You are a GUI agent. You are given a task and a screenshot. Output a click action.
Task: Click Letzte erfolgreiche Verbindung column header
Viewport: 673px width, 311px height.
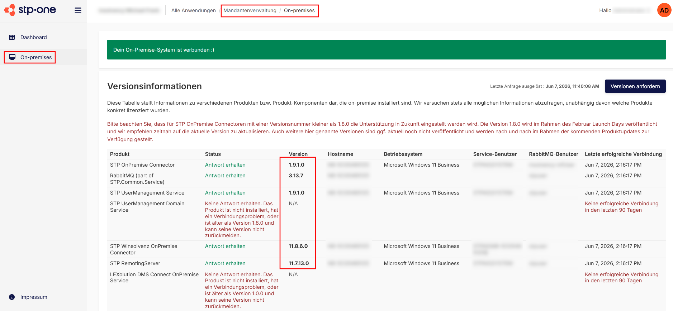(x=623, y=154)
